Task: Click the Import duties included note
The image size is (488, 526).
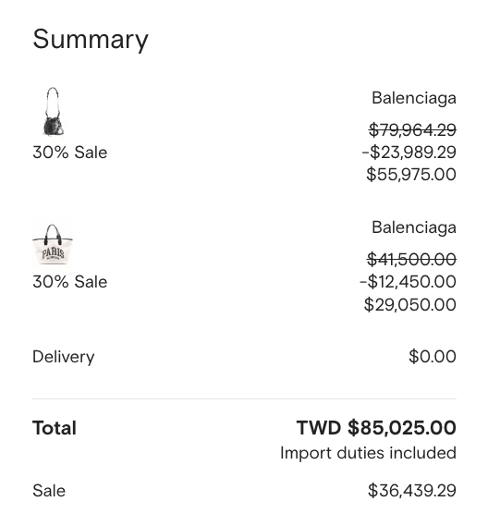Action: click(368, 453)
